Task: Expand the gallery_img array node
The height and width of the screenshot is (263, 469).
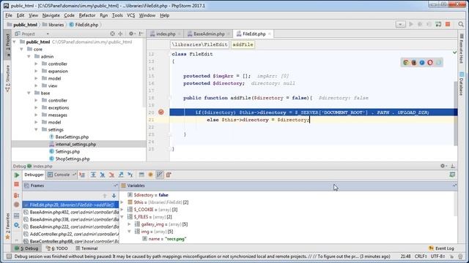Action: [x=130, y=224]
